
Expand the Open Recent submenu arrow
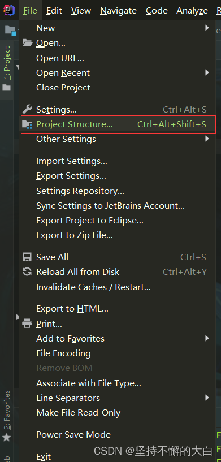(x=207, y=72)
